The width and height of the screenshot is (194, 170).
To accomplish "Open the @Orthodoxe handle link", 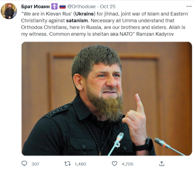I will (x=81, y=6).
